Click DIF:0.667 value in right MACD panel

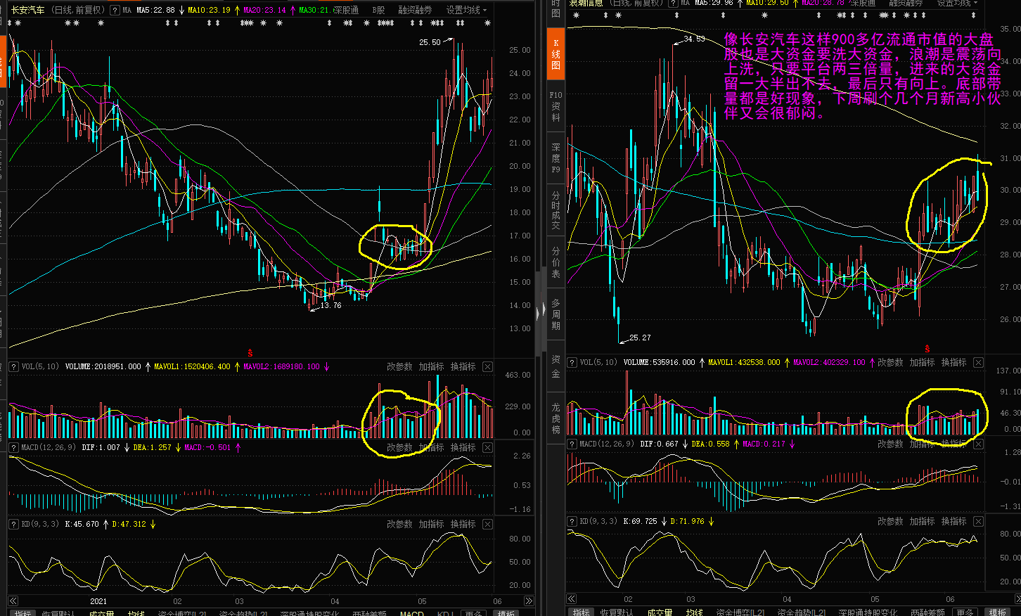point(659,444)
